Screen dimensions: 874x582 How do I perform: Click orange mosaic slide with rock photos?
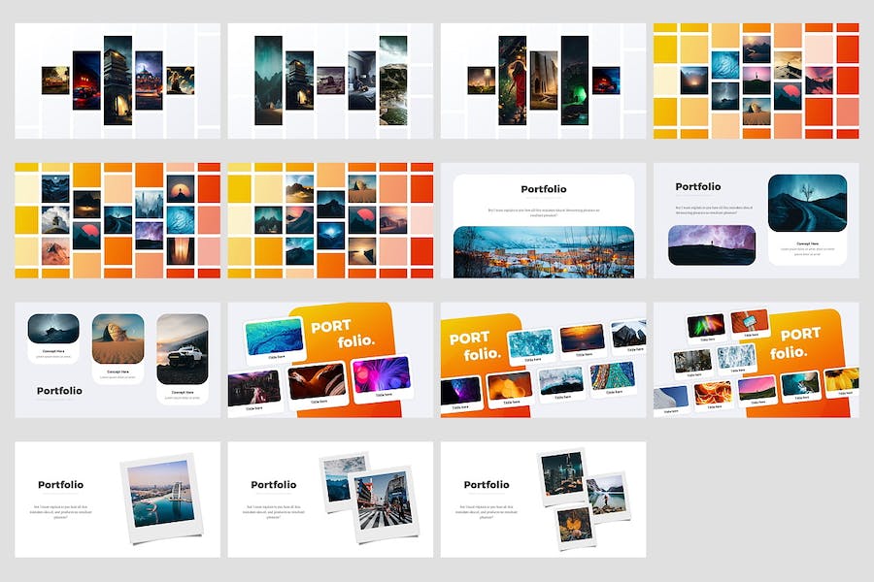[x=330, y=220]
